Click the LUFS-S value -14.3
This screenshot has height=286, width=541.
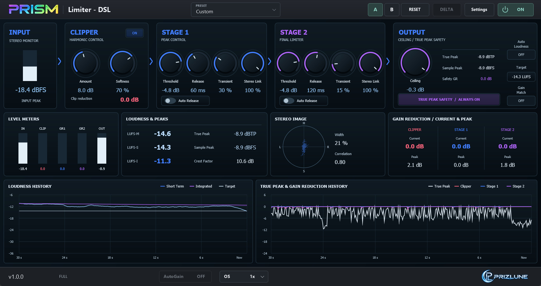coord(162,147)
